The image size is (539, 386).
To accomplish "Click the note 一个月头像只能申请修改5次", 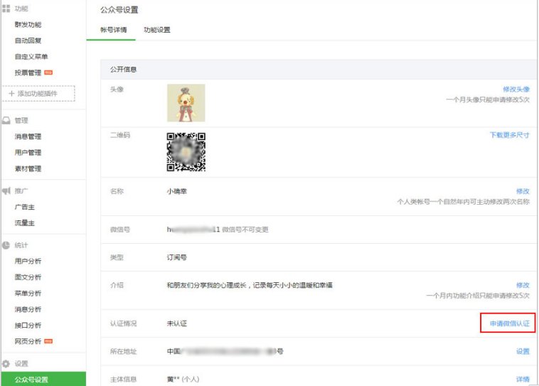I will point(488,100).
